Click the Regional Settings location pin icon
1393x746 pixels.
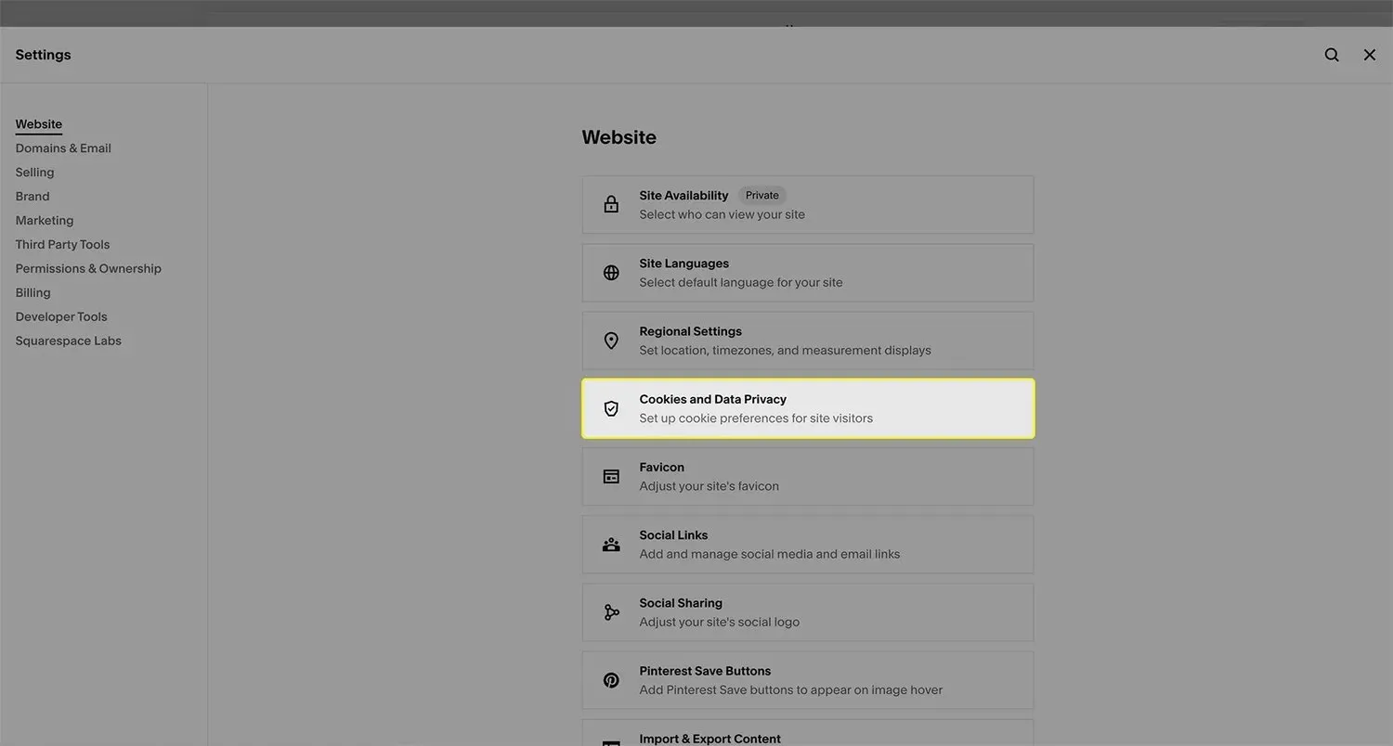(x=611, y=341)
